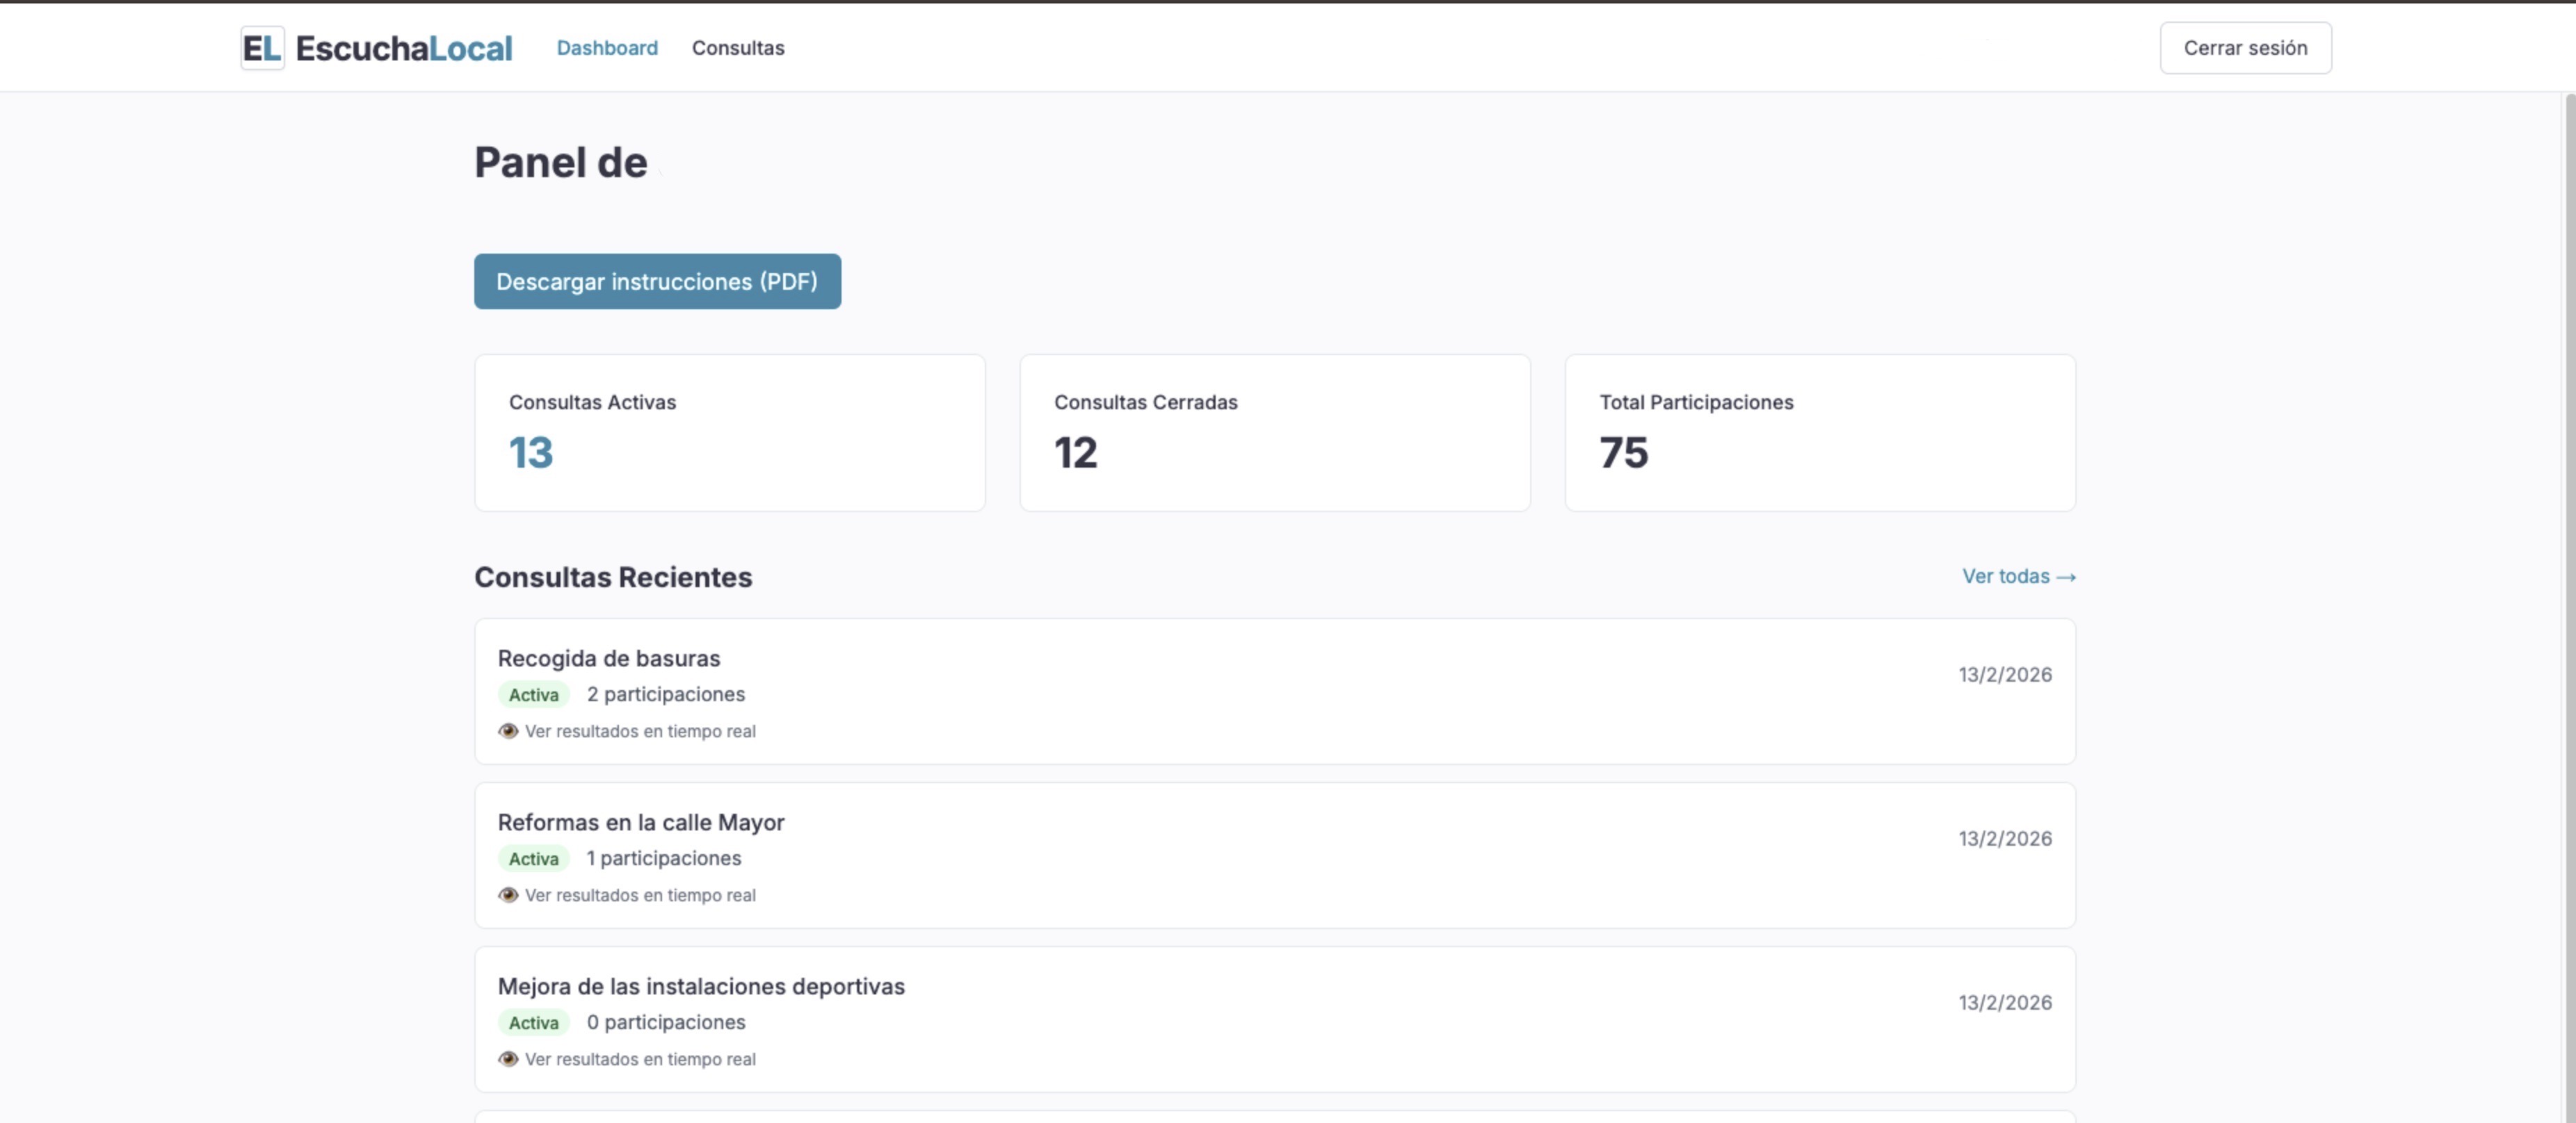The image size is (2576, 1123).
Task: Click the eye icon on Recogida de basuras
Action: click(x=506, y=730)
